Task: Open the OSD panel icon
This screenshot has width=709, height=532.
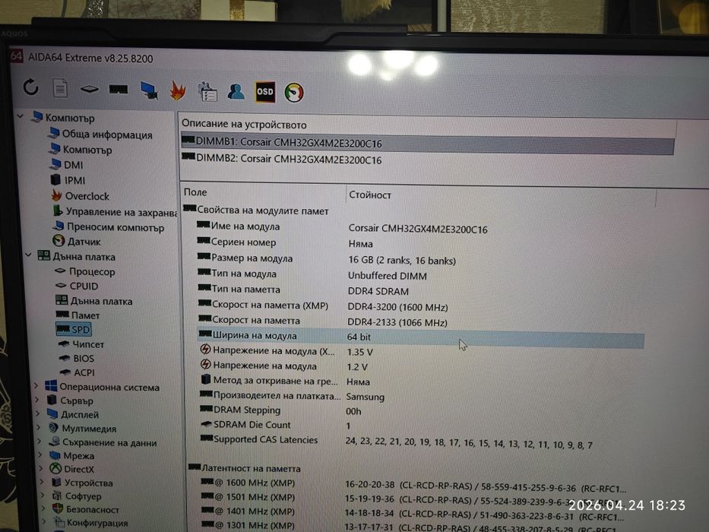Action: (265, 92)
